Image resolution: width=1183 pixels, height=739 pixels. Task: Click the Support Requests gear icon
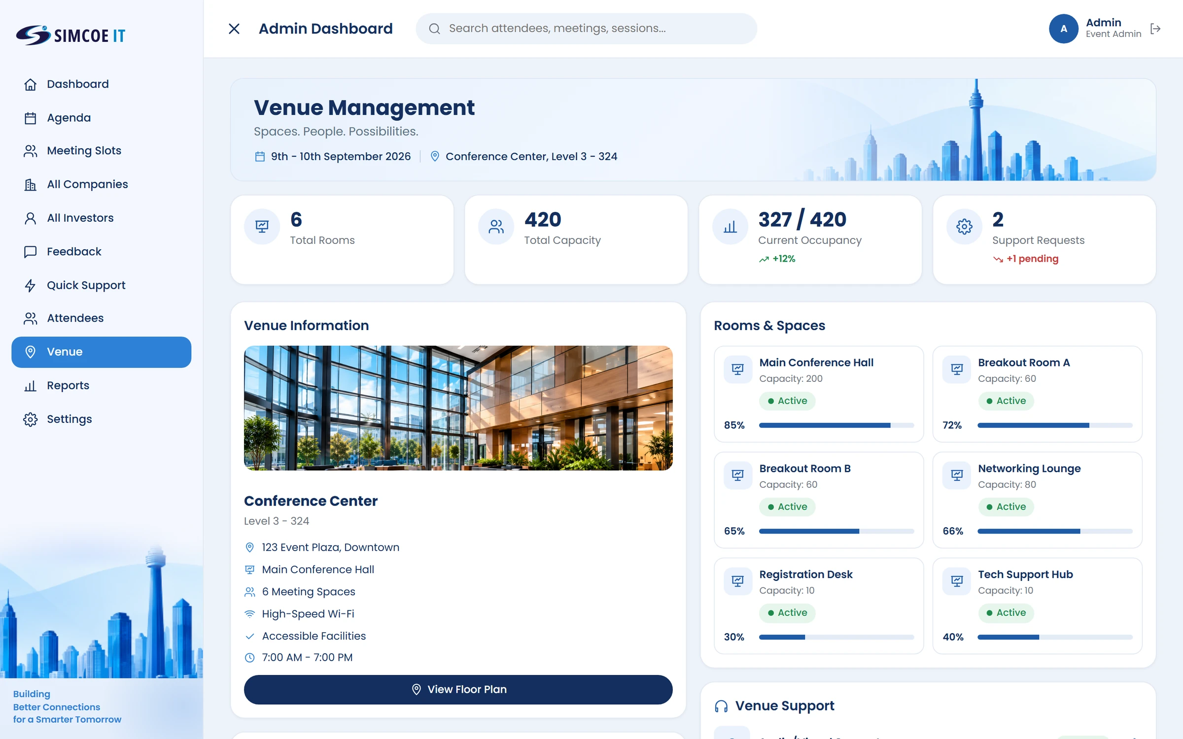[x=964, y=227]
